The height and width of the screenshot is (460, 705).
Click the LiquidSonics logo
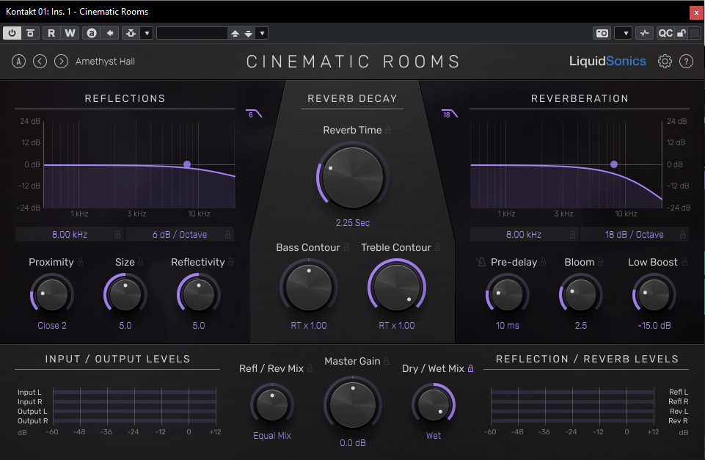[607, 61]
